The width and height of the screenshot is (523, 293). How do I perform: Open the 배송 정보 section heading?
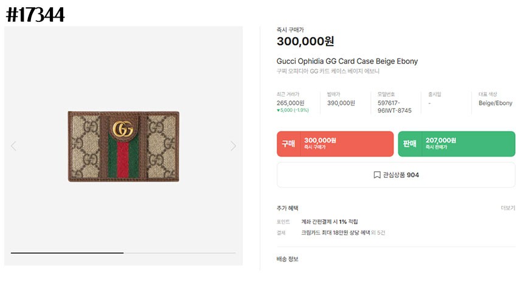click(288, 259)
